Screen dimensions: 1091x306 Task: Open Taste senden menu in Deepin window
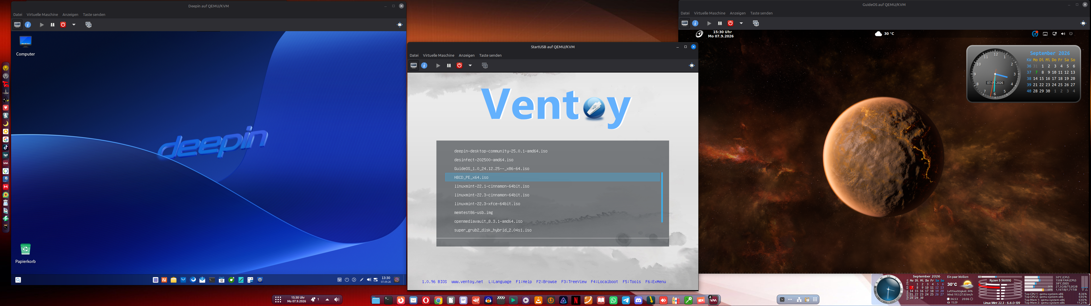pyautogui.click(x=94, y=14)
